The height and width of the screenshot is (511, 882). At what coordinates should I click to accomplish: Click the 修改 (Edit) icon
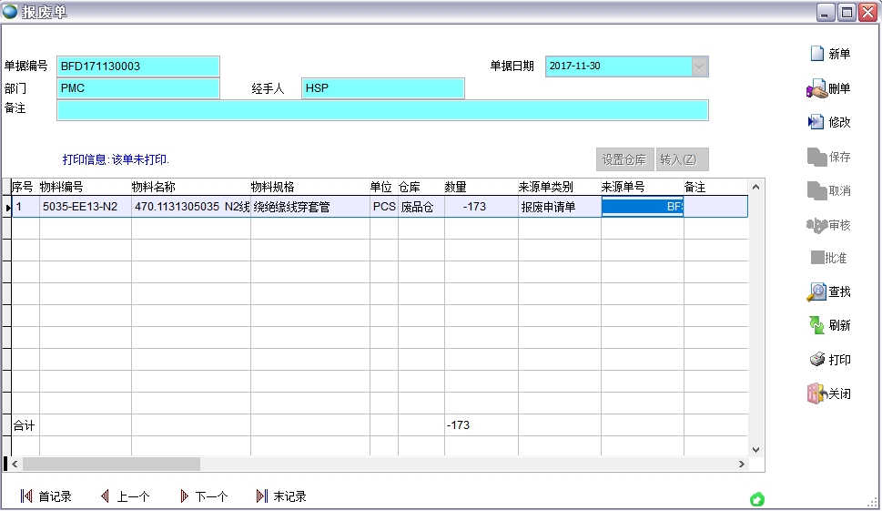(x=816, y=122)
